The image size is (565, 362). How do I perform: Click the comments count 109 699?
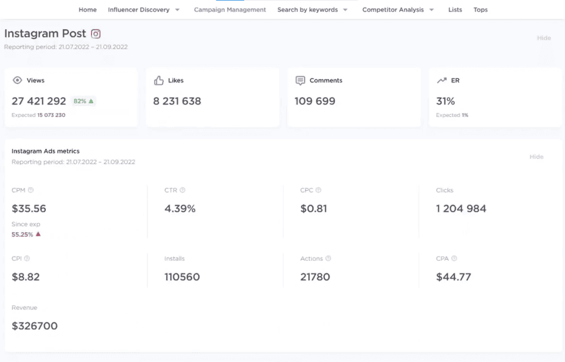pos(315,101)
